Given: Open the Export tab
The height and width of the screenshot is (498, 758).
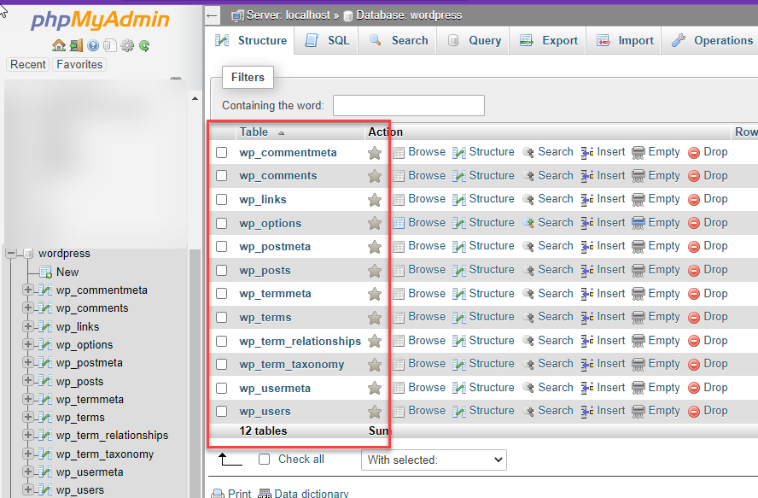Looking at the screenshot, I should pyautogui.click(x=549, y=40).
